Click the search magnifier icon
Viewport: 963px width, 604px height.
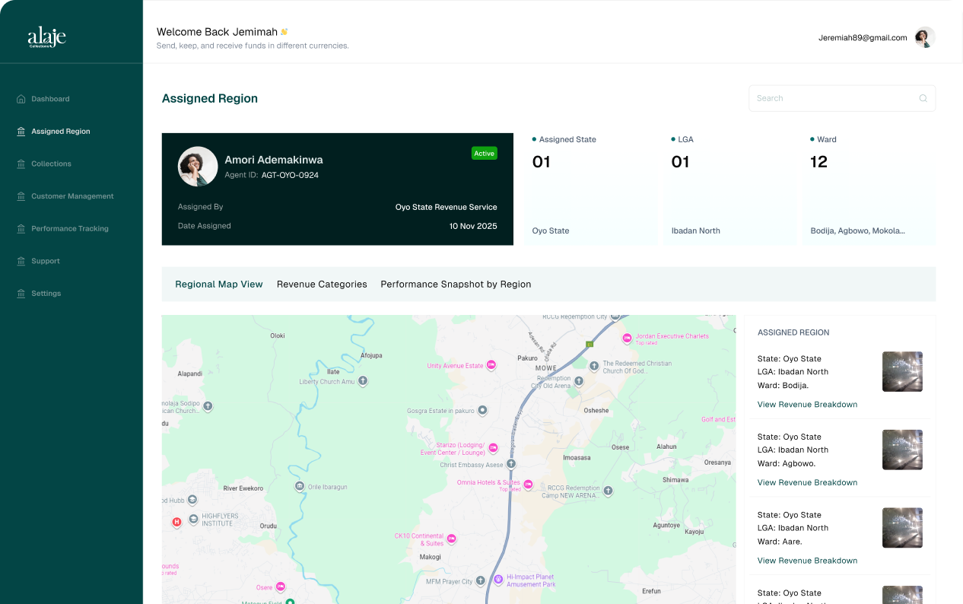click(923, 98)
